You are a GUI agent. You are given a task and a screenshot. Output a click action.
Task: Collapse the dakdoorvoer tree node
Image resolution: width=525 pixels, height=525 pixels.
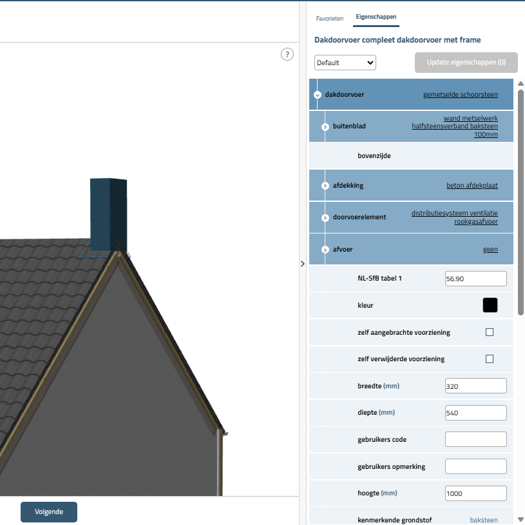[318, 95]
